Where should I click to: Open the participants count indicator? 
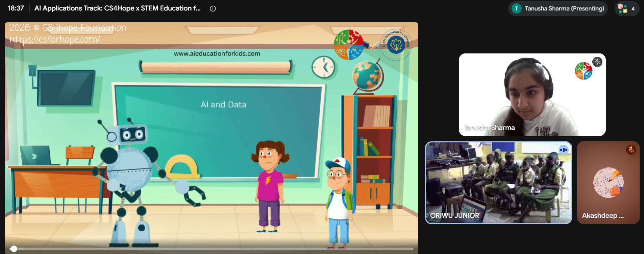click(x=627, y=8)
